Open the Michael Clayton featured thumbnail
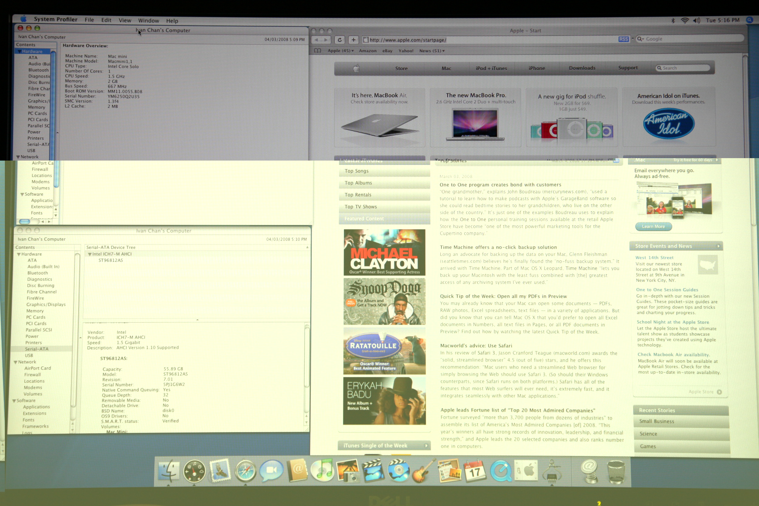This screenshot has height=506, width=759. point(384,252)
